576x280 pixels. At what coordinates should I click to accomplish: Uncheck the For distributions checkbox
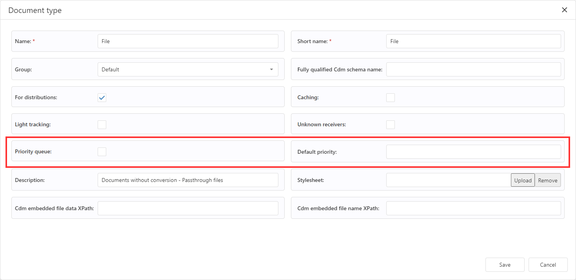pos(102,98)
